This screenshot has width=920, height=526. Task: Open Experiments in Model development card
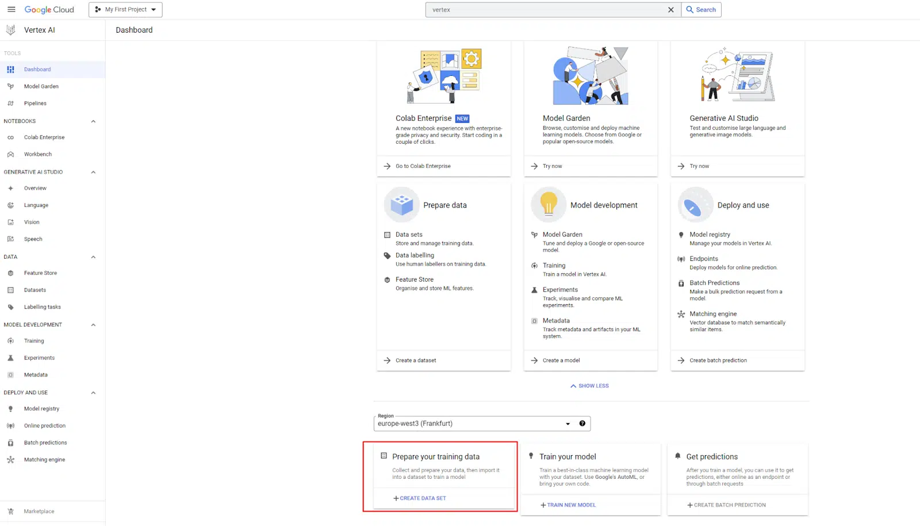[560, 290]
